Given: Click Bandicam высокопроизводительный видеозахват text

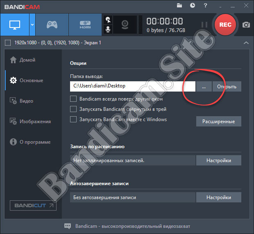Looking at the screenshot, I should [133, 226].
